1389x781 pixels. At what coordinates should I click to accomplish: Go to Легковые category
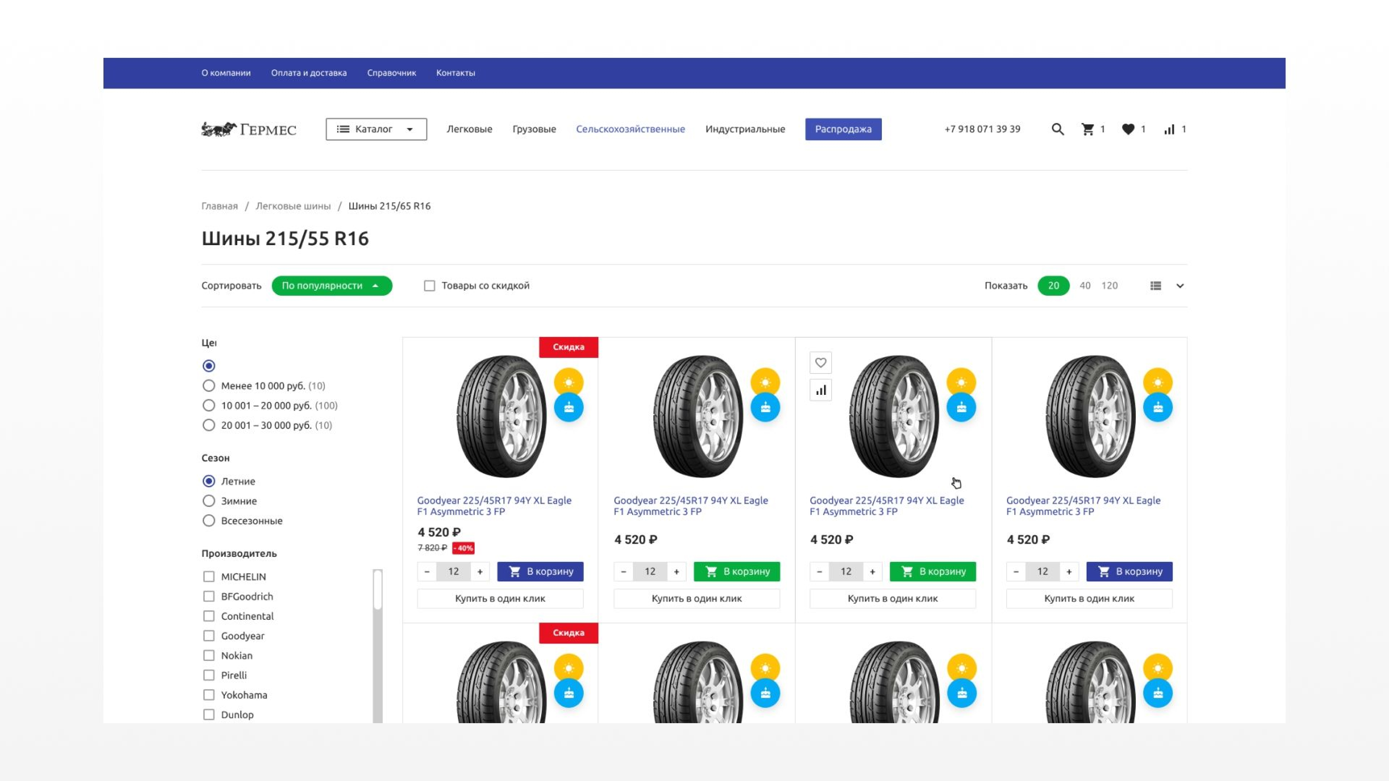pyautogui.click(x=469, y=129)
